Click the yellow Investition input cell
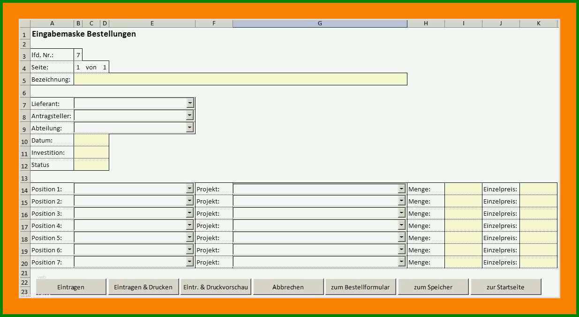 [x=91, y=152]
